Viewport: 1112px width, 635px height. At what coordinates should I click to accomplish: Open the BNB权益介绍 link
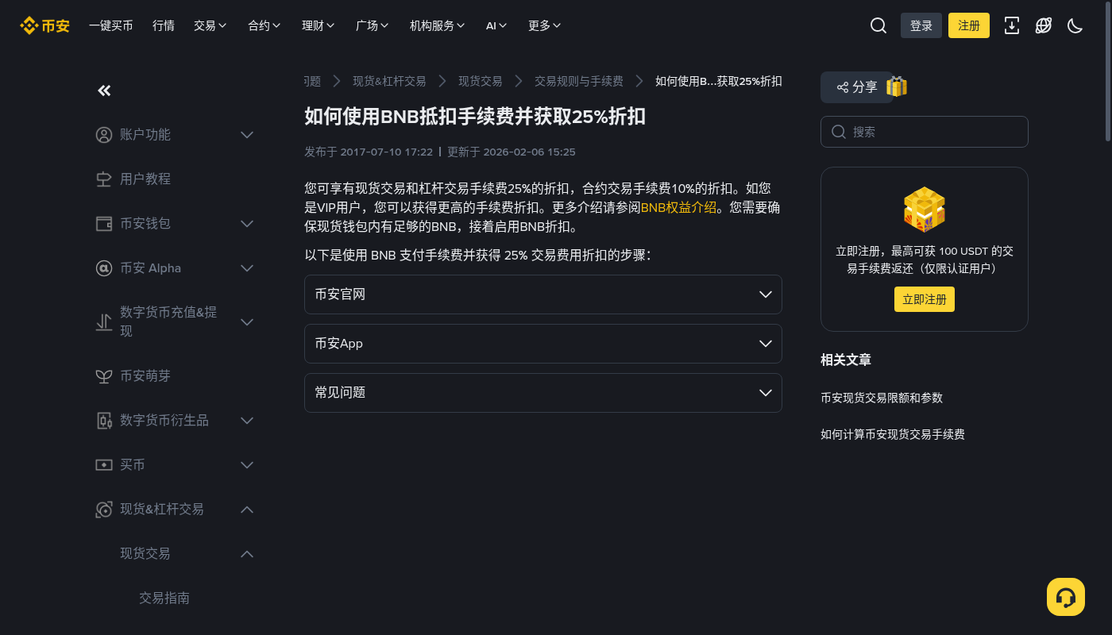pyautogui.click(x=678, y=208)
